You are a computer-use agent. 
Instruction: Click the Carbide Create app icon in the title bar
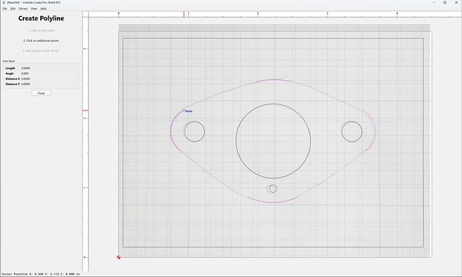point(3,3)
